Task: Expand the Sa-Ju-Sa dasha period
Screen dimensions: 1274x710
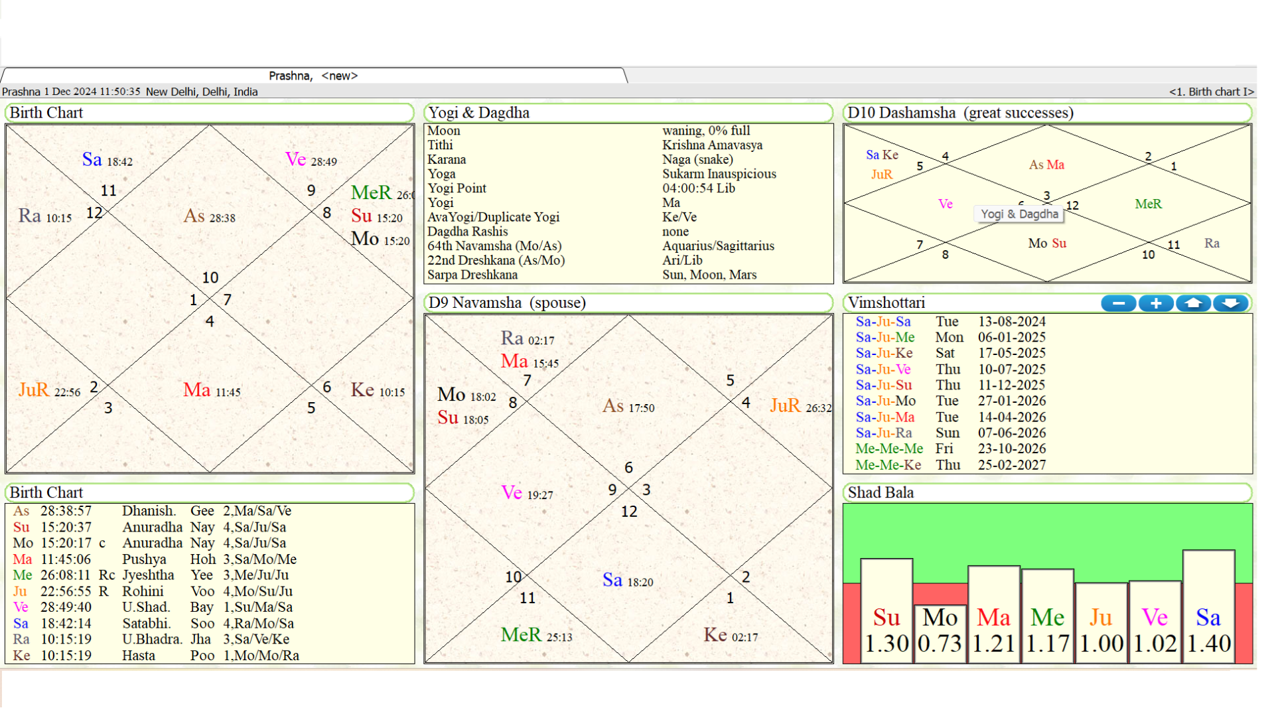Action: pos(883,321)
